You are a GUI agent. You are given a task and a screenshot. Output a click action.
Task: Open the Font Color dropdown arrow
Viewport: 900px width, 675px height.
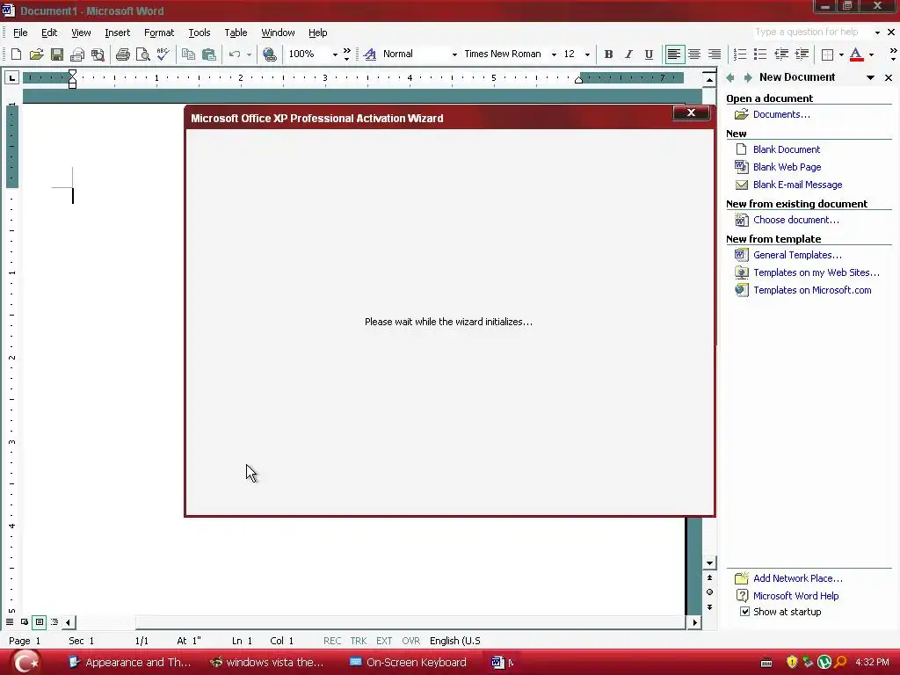pos(871,54)
